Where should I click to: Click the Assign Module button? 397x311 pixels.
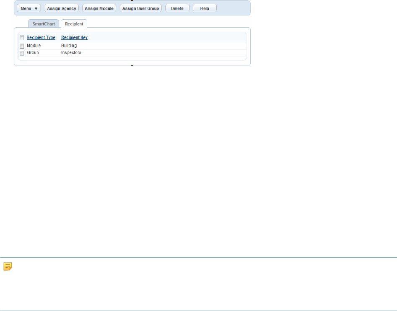99,8
